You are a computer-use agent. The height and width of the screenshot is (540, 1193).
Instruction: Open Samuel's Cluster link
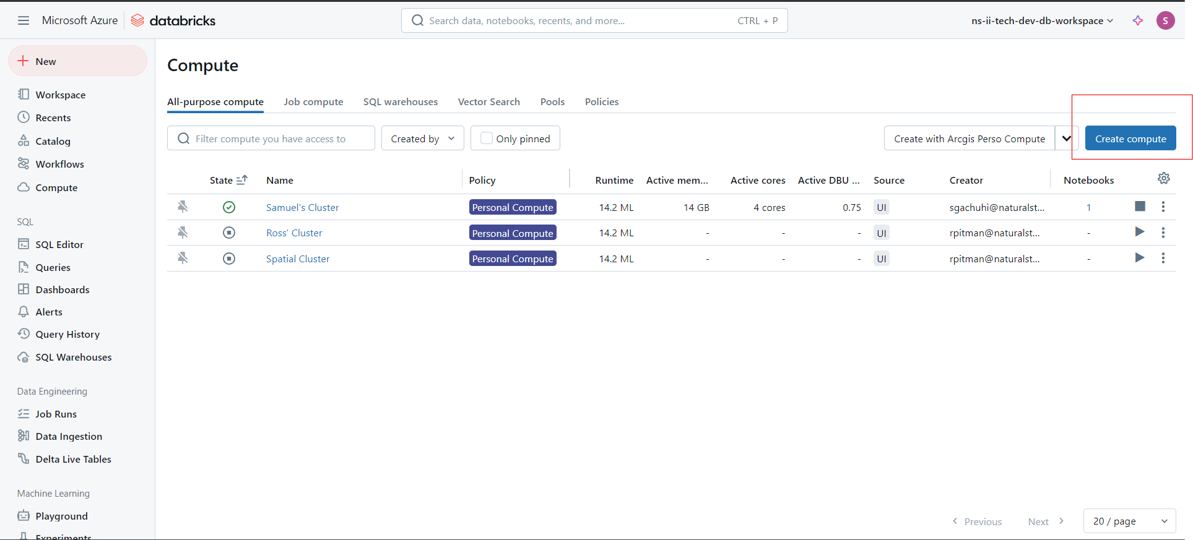pyautogui.click(x=303, y=207)
